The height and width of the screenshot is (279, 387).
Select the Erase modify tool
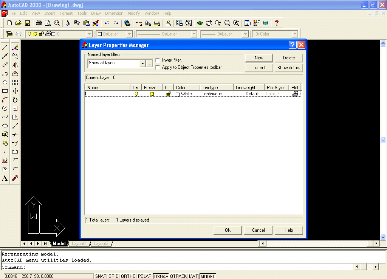click(15, 47)
